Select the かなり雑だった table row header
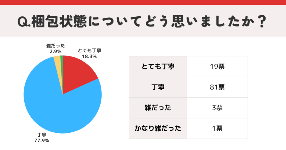 click(x=158, y=129)
